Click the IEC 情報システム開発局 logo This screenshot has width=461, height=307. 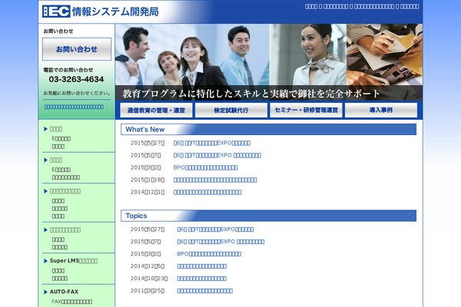[100, 12]
